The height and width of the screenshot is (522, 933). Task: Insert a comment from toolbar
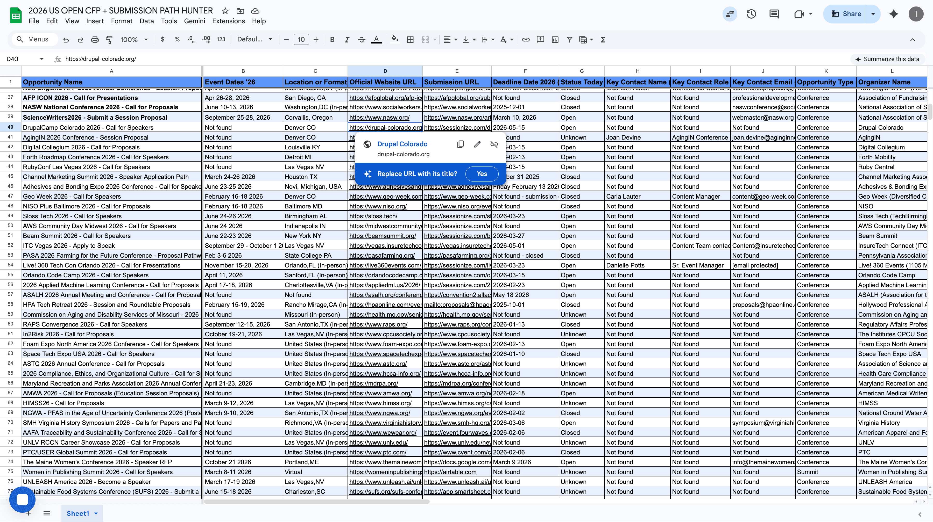point(540,39)
